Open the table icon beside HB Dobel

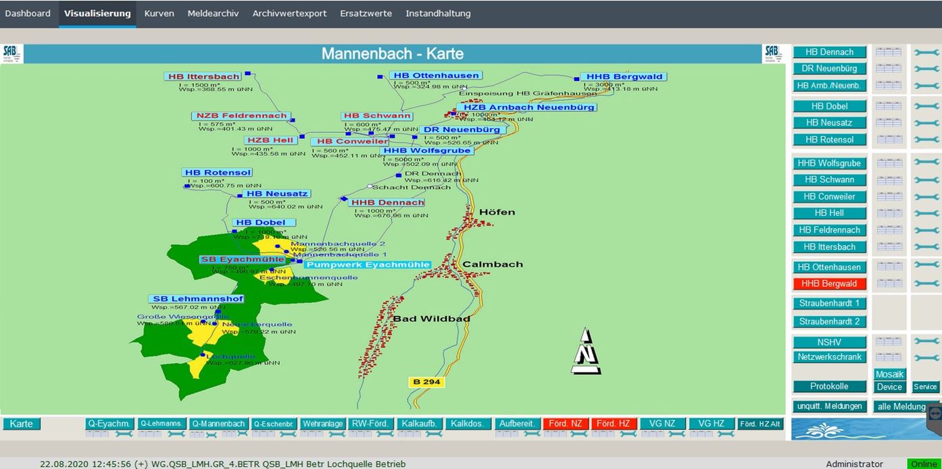tap(889, 107)
